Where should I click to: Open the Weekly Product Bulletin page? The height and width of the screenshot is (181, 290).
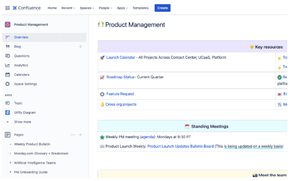[32, 144]
